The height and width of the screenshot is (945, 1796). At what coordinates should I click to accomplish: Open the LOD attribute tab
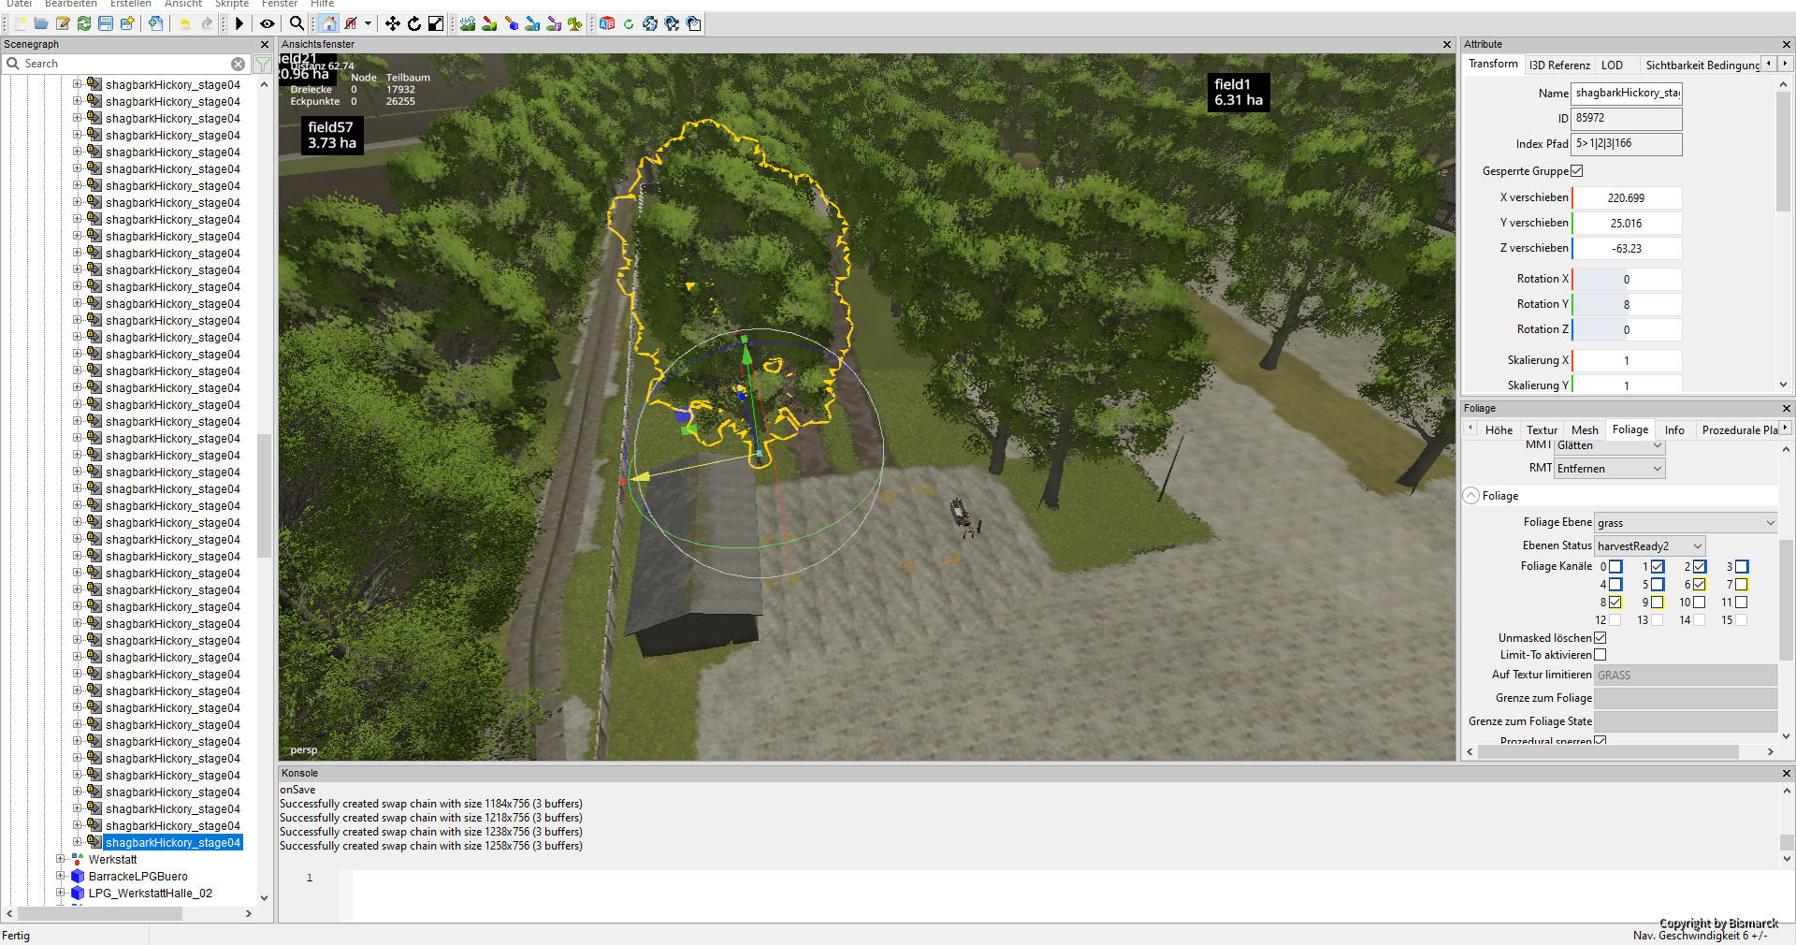[x=1612, y=65]
